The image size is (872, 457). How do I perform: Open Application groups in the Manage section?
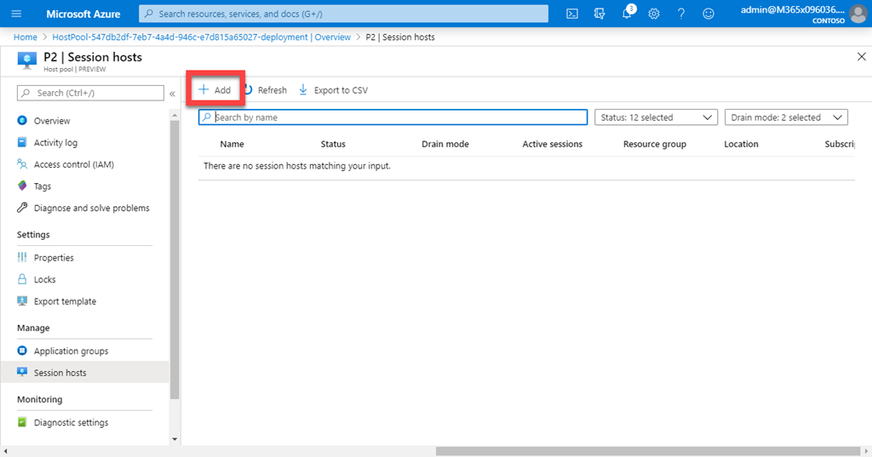click(71, 351)
